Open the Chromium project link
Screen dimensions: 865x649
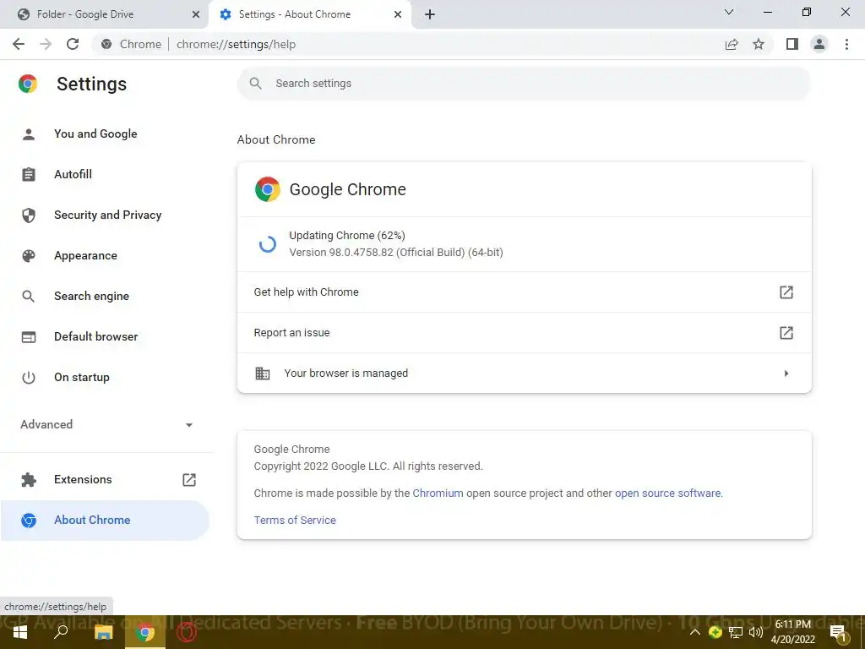click(438, 493)
